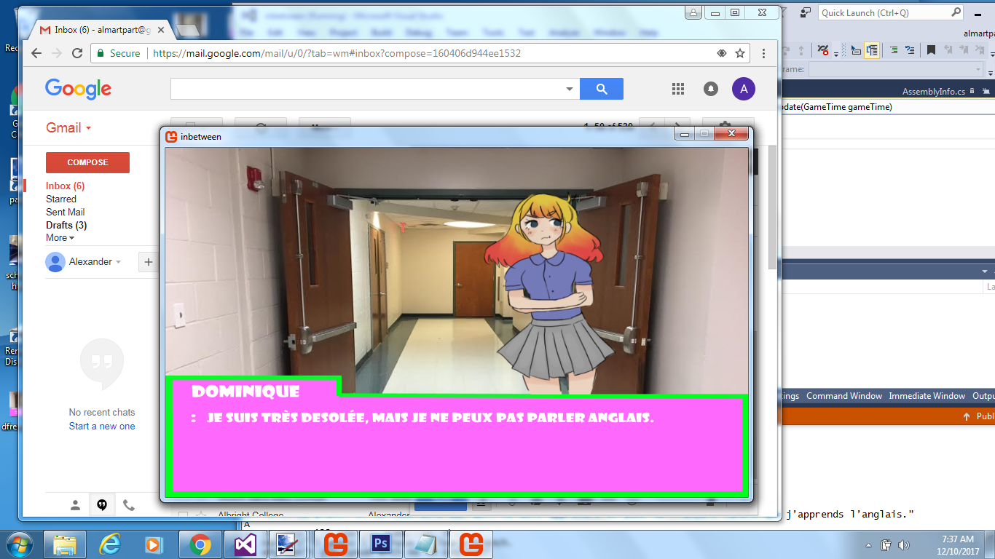Open Google notifications bell

(711, 89)
